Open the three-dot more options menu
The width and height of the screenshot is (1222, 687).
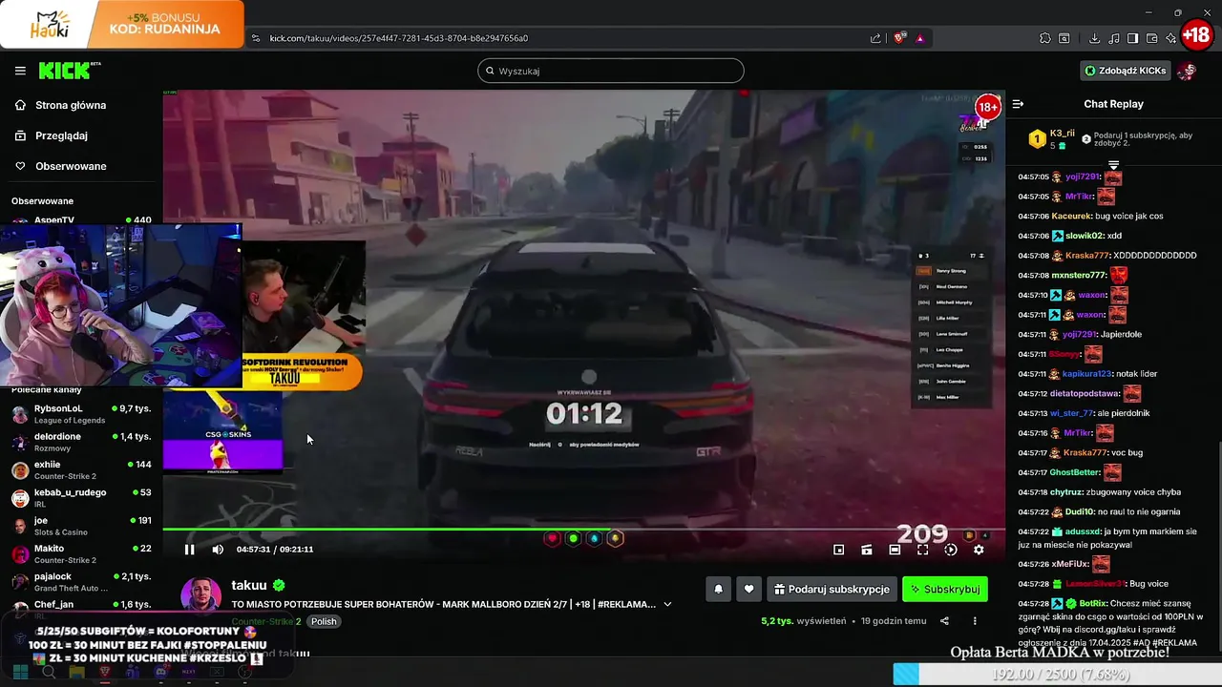[975, 621]
